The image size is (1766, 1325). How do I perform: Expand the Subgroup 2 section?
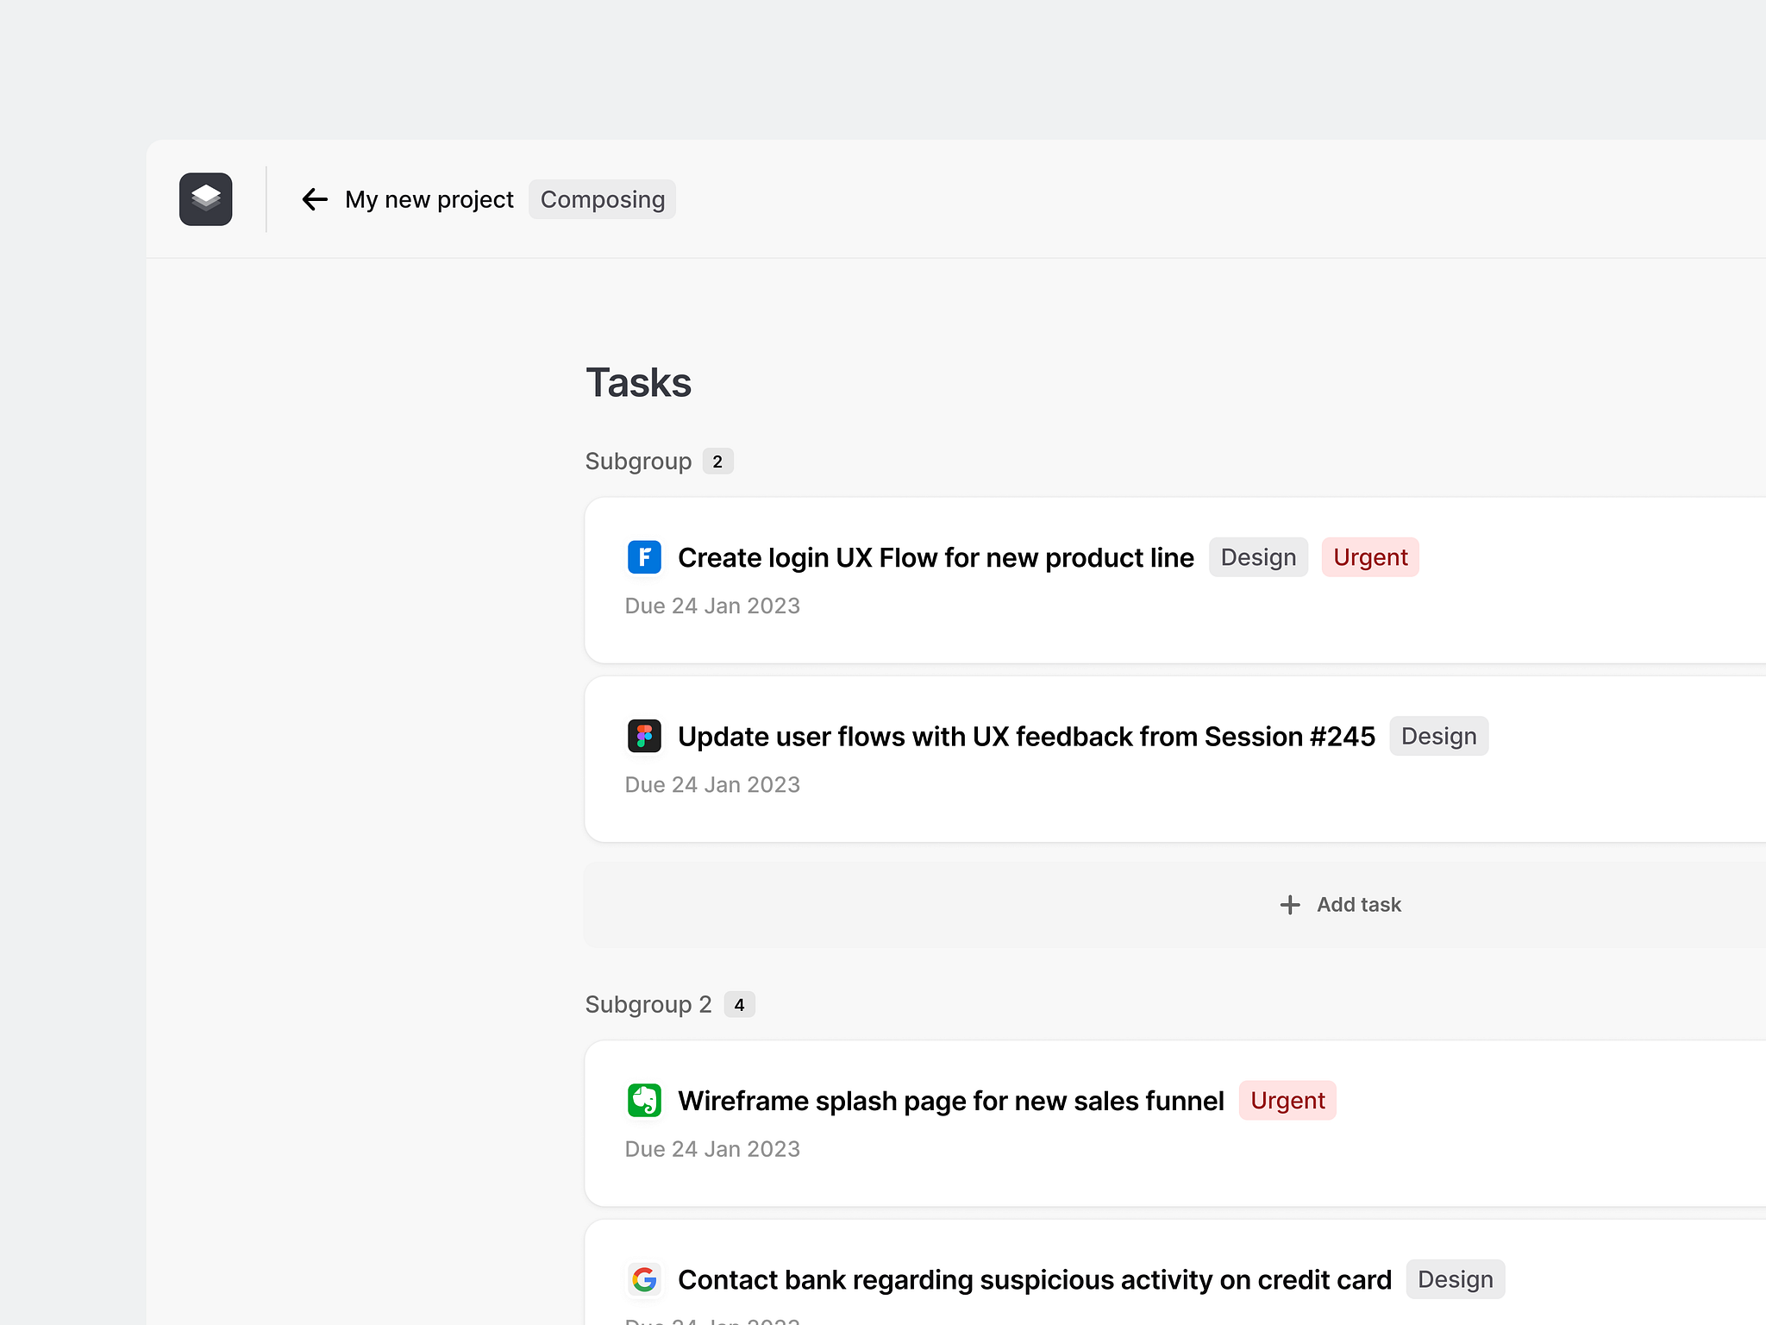(648, 1004)
